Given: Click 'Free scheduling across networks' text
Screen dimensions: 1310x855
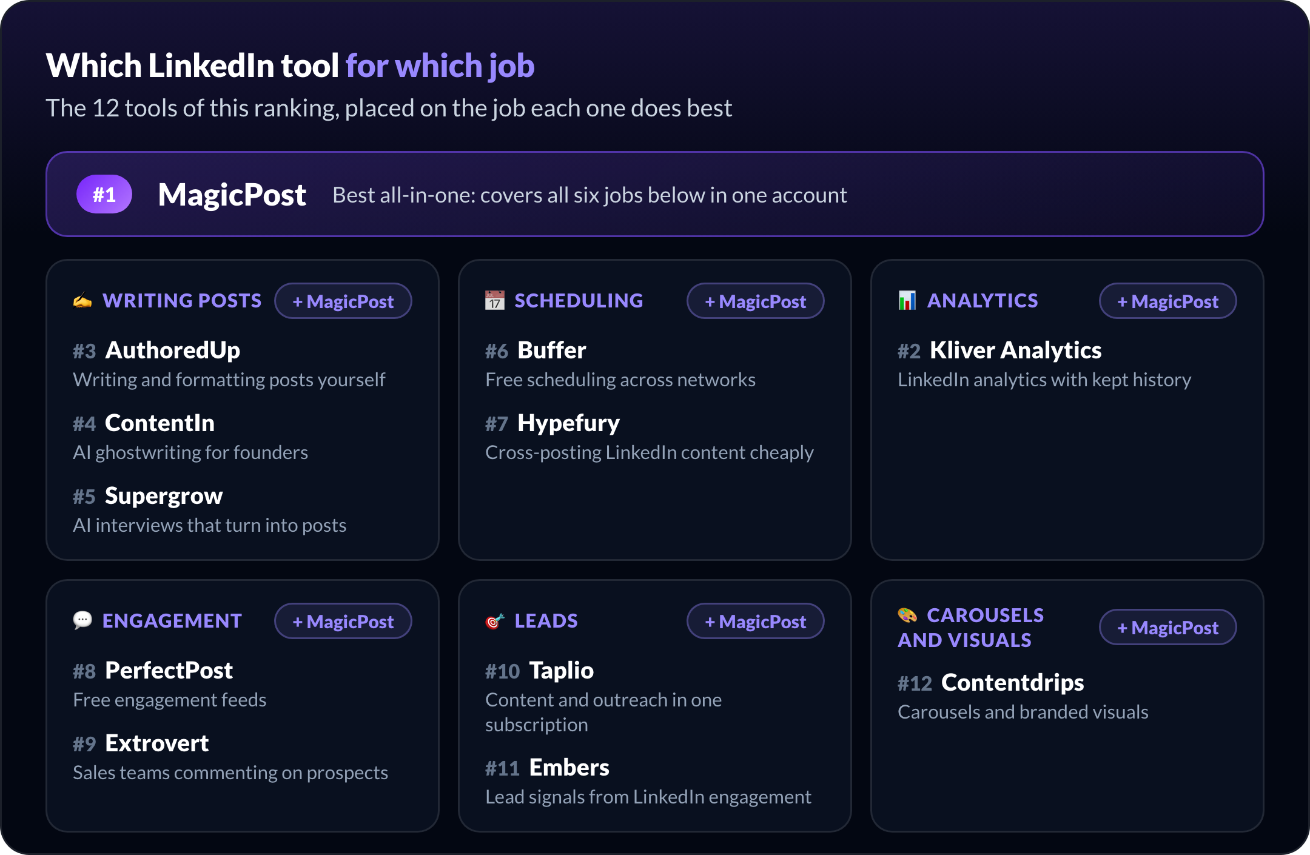Looking at the screenshot, I should coord(620,380).
